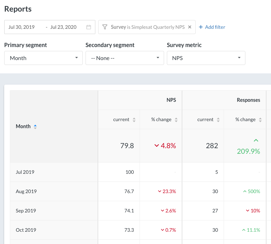Open the Primary segment Month dropdown
271x244 pixels.
click(43, 58)
